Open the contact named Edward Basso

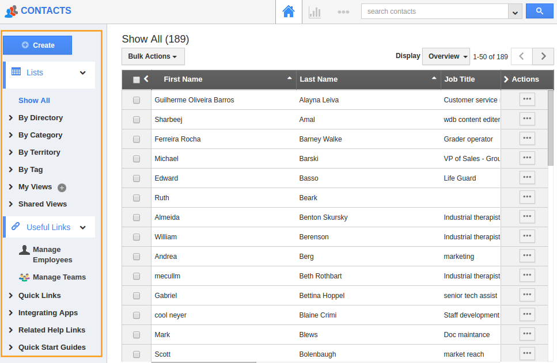tap(166, 178)
